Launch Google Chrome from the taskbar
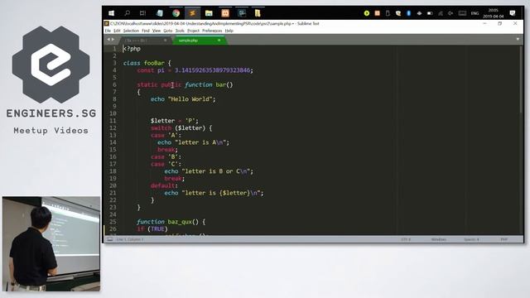Viewport: 530px width, 298px height. [x=176, y=13]
